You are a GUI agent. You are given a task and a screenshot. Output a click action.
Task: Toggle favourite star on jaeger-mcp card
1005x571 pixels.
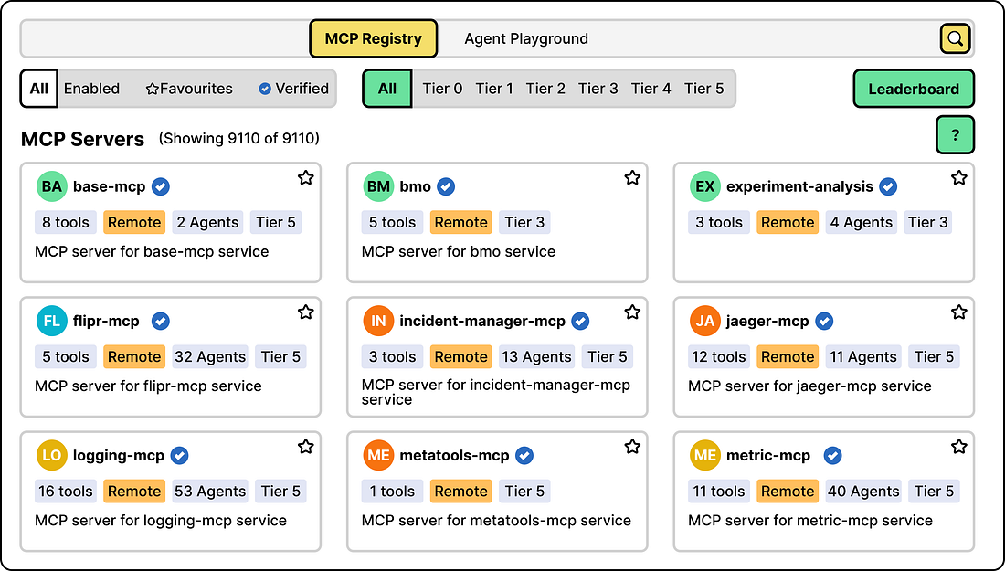click(x=958, y=312)
